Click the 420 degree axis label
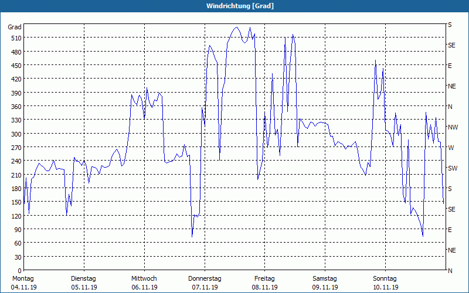The width and height of the screenshot is (469, 293). [16, 79]
